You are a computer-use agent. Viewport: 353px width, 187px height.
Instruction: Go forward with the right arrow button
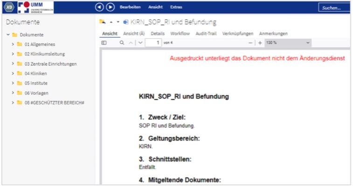[110, 7]
